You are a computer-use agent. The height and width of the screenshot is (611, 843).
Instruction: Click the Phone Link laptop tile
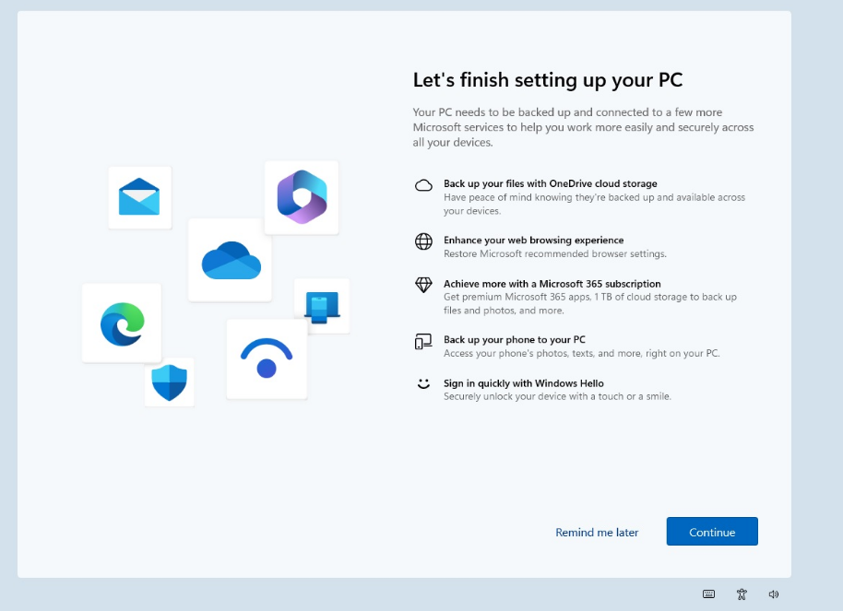coord(322,306)
